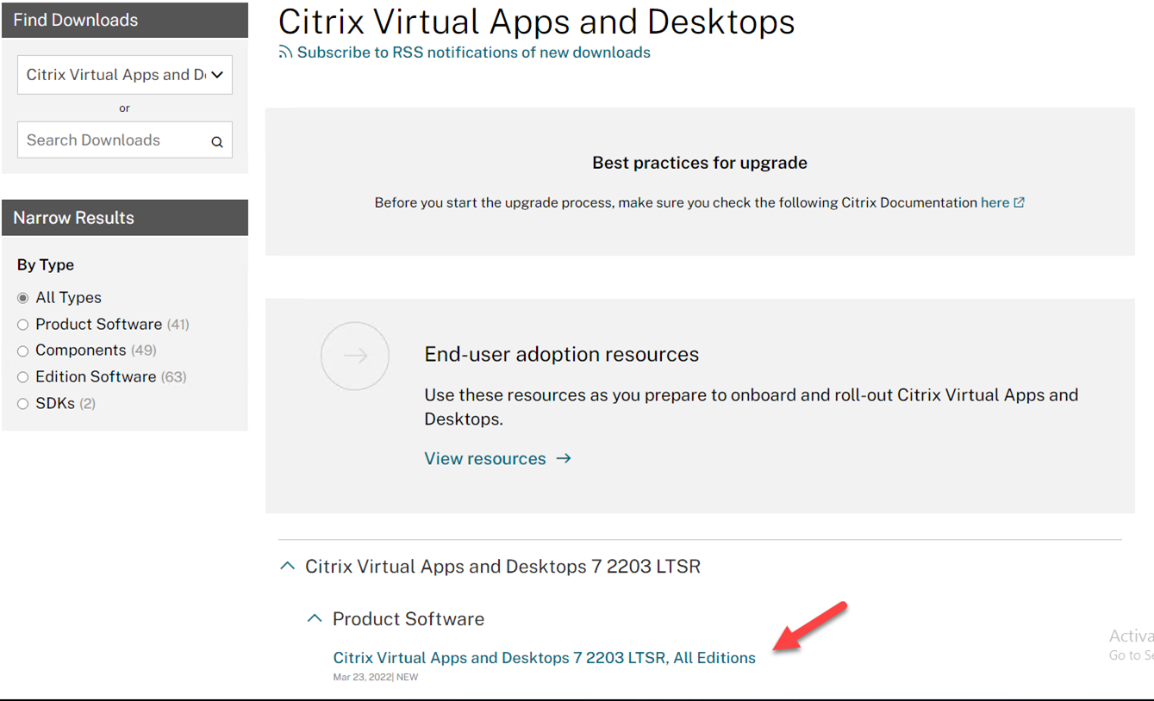
Task: Select the SDKs filter
Action: tap(22, 402)
